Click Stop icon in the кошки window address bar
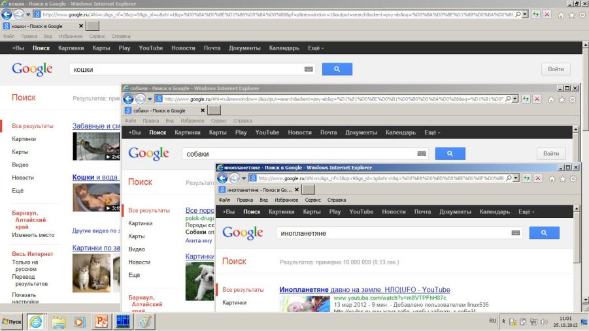Viewport: 589px width, 331px height. (547, 14)
